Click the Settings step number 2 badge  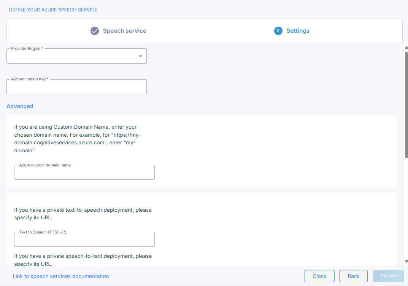pyautogui.click(x=278, y=31)
